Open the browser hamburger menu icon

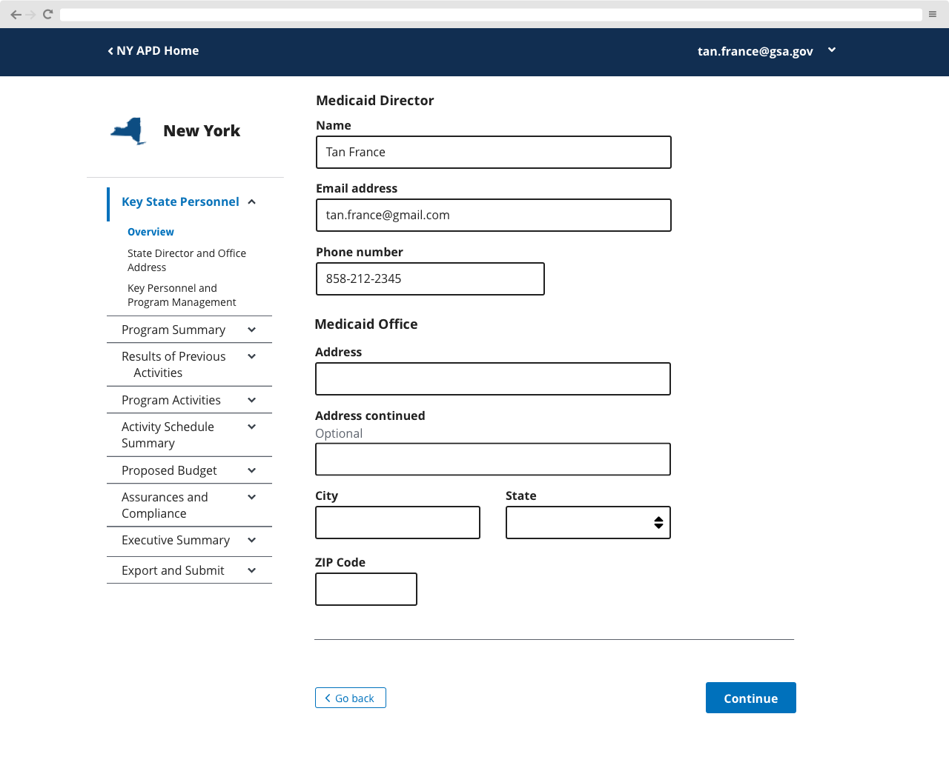[x=932, y=13]
